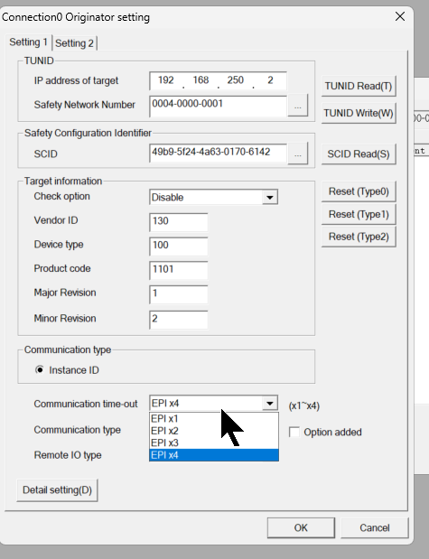
Task: Click into the Vendor ID field
Action: [x=178, y=222]
